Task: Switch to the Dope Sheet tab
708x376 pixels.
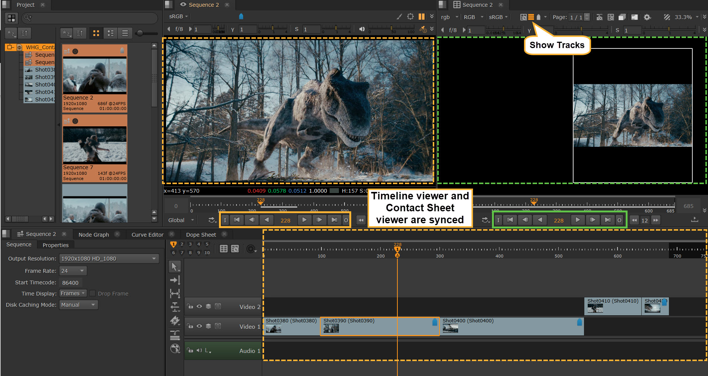Action: point(201,234)
